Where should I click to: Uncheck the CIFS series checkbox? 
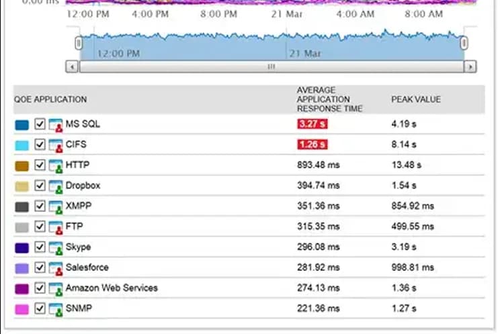pyautogui.click(x=40, y=144)
